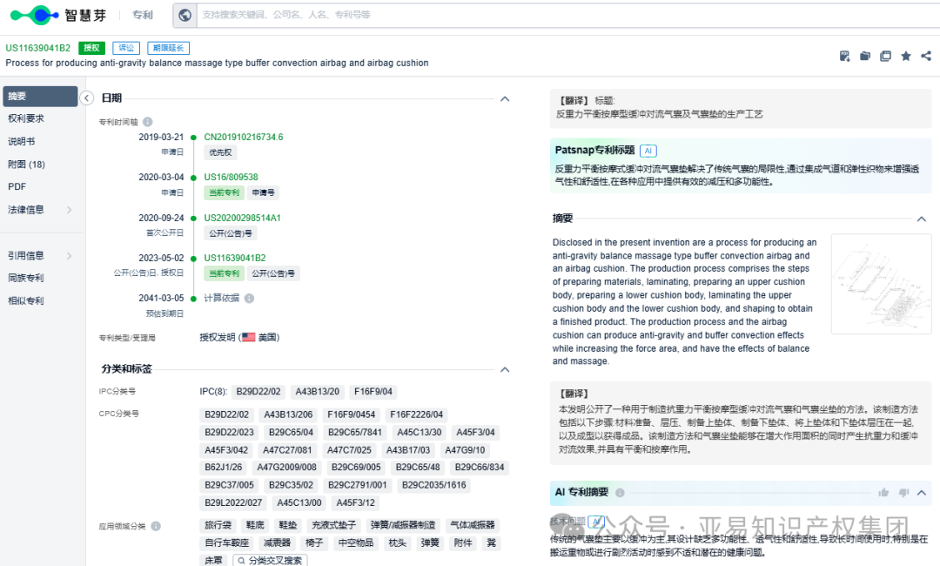This screenshot has height=566, width=940.
Task: Give thumbs down on the AI 专利摘要
Action: coord(903,493)
